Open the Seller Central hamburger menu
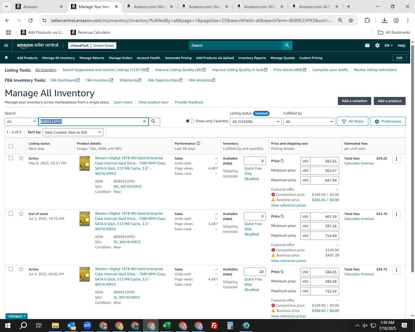This screenshot has height=332, width=415. pyautogui.click(x=6, y=45)
